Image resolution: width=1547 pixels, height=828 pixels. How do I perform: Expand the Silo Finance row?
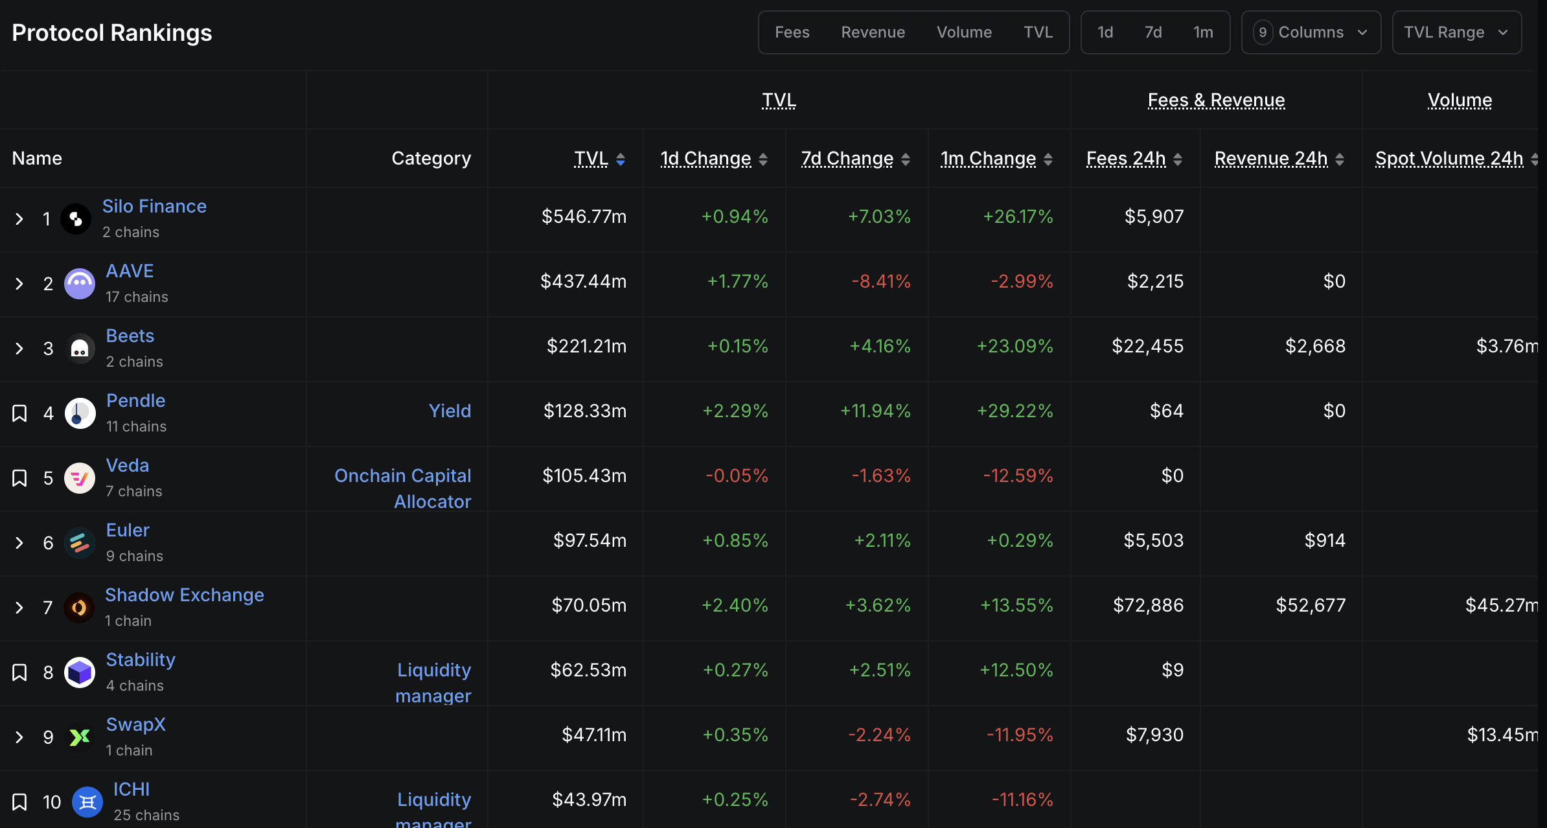[19, 219]
